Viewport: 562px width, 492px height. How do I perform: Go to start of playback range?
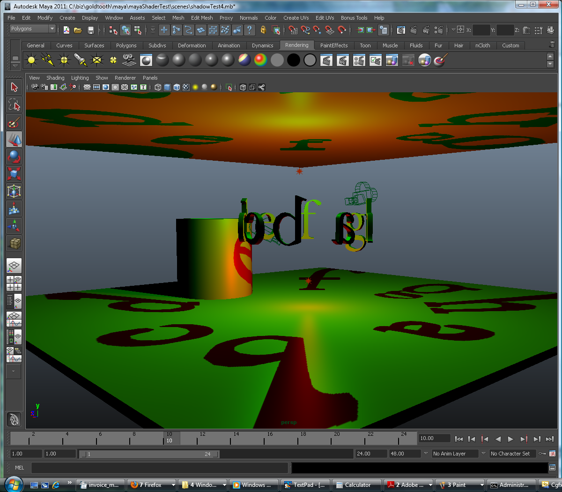pyautogui.click(x=459, y=439)
